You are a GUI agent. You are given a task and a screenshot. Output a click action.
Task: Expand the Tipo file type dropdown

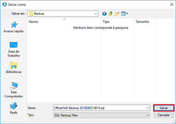(x=148, y=115)
